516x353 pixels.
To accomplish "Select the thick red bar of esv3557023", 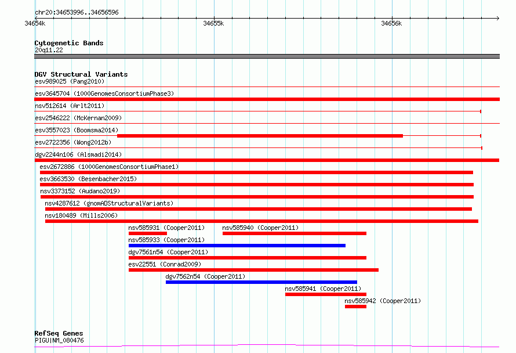I will point(260,136).
